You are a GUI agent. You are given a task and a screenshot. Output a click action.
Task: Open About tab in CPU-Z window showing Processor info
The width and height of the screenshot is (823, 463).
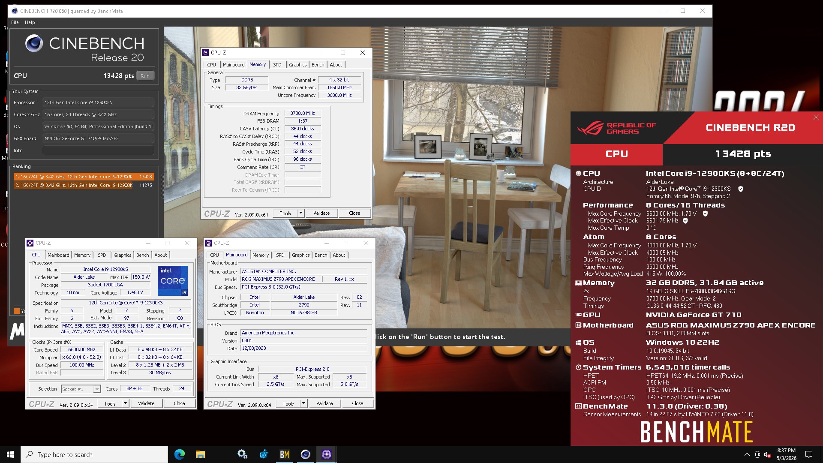(161, 255)
